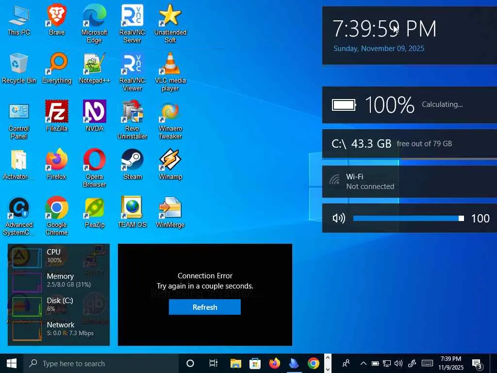
Task: Click the taskbar search box
Action: 101,363
